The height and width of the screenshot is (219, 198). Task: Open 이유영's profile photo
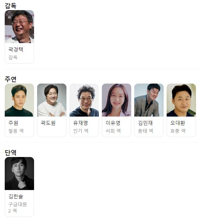(116, 100)
